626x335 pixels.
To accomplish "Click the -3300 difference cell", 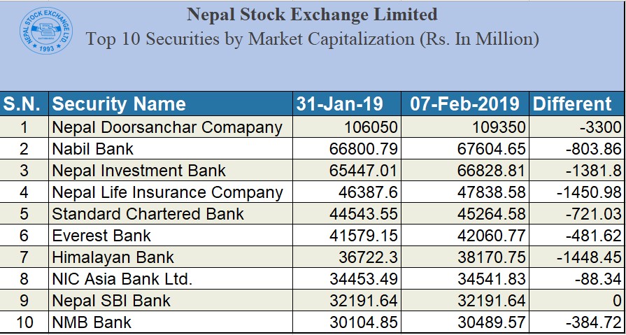I will [x=576, y=127].
